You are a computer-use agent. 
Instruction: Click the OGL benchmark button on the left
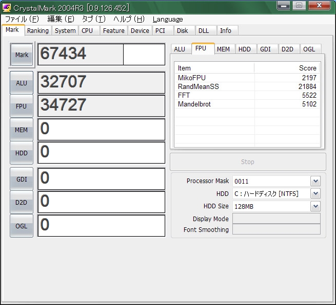point(22,226)
